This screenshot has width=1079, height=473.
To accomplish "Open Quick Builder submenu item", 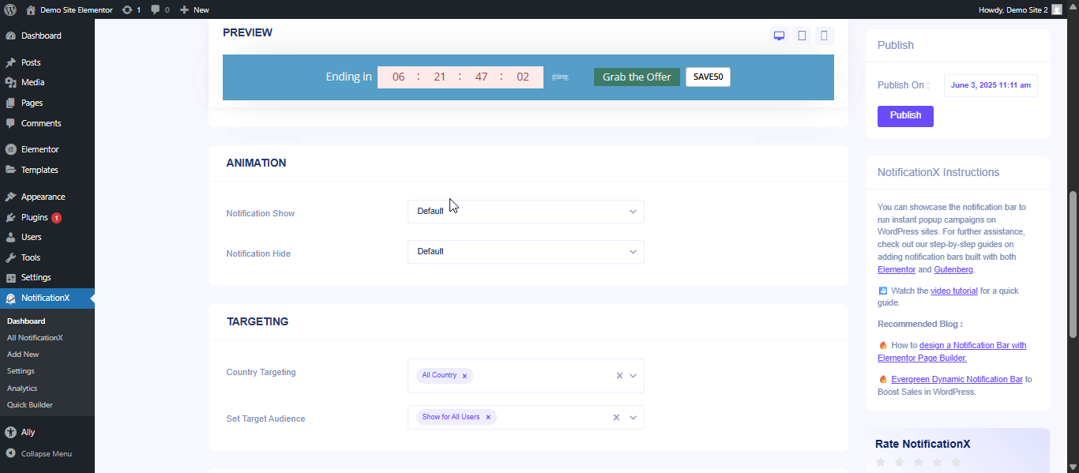I will pos(30,405).
